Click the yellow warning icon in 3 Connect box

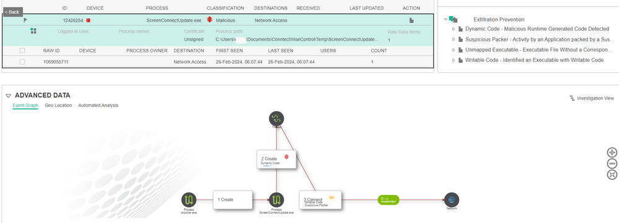[x=331, y=197]
